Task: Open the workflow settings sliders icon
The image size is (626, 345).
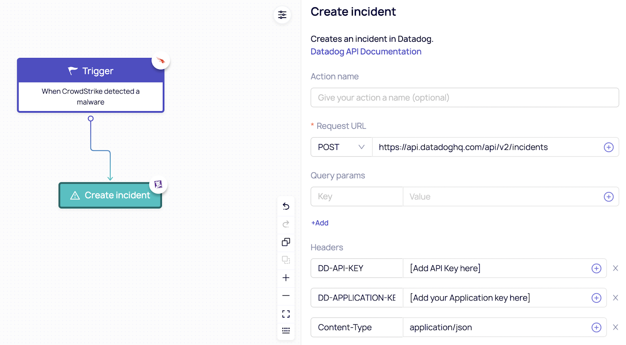Action: [x=282, y=15]
